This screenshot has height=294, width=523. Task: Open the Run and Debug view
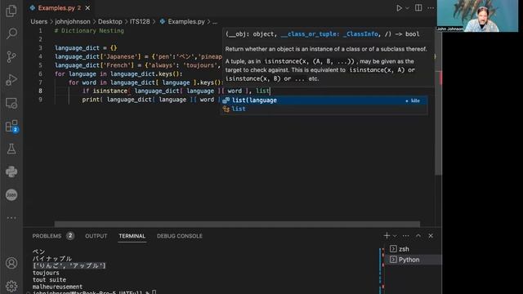[11, 80]
